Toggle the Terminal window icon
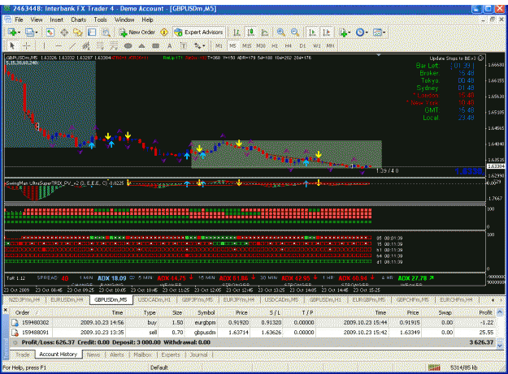 [92, 32]
